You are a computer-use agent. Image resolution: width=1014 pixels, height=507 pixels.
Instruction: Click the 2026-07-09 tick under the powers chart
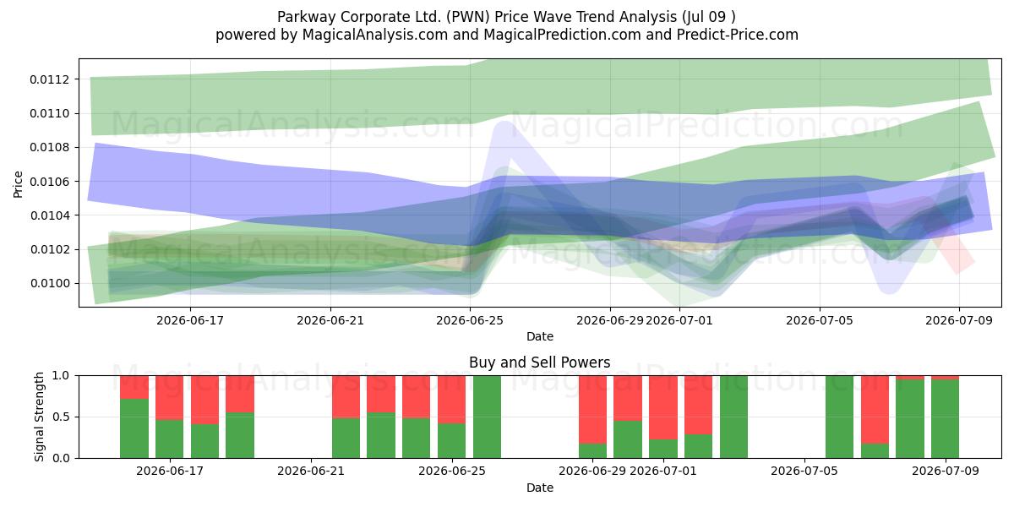coord(945,470)
